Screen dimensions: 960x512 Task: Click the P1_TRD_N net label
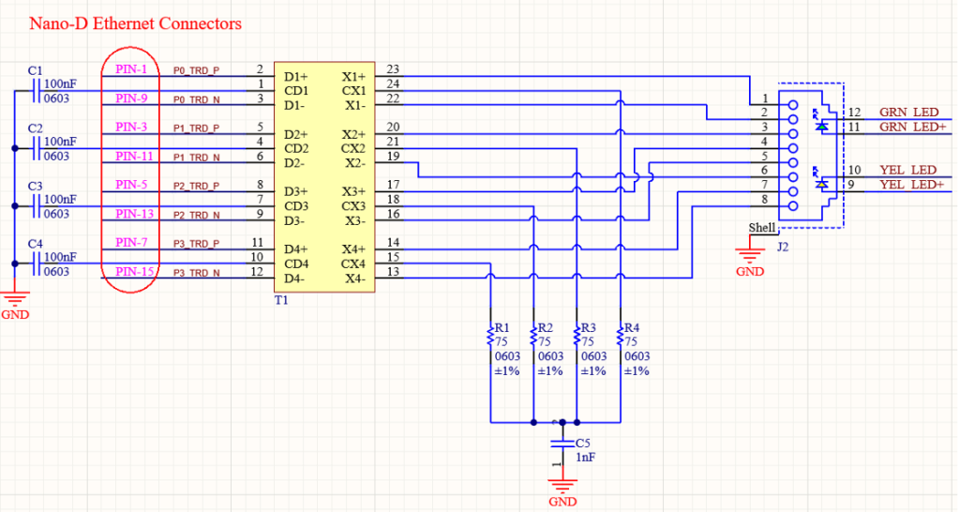196,158
